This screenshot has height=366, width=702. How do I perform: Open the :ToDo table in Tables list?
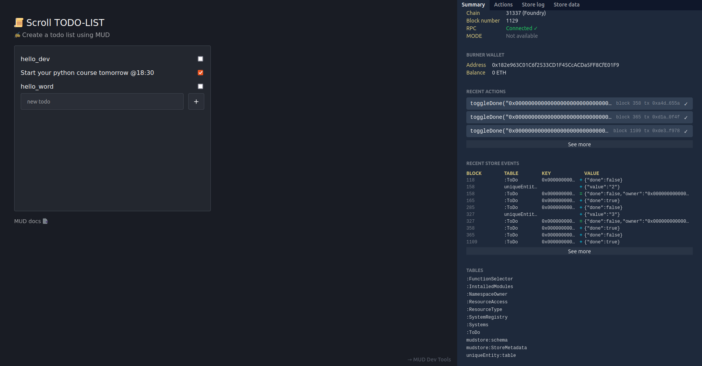pyautogui.click(x=473, y=332)
